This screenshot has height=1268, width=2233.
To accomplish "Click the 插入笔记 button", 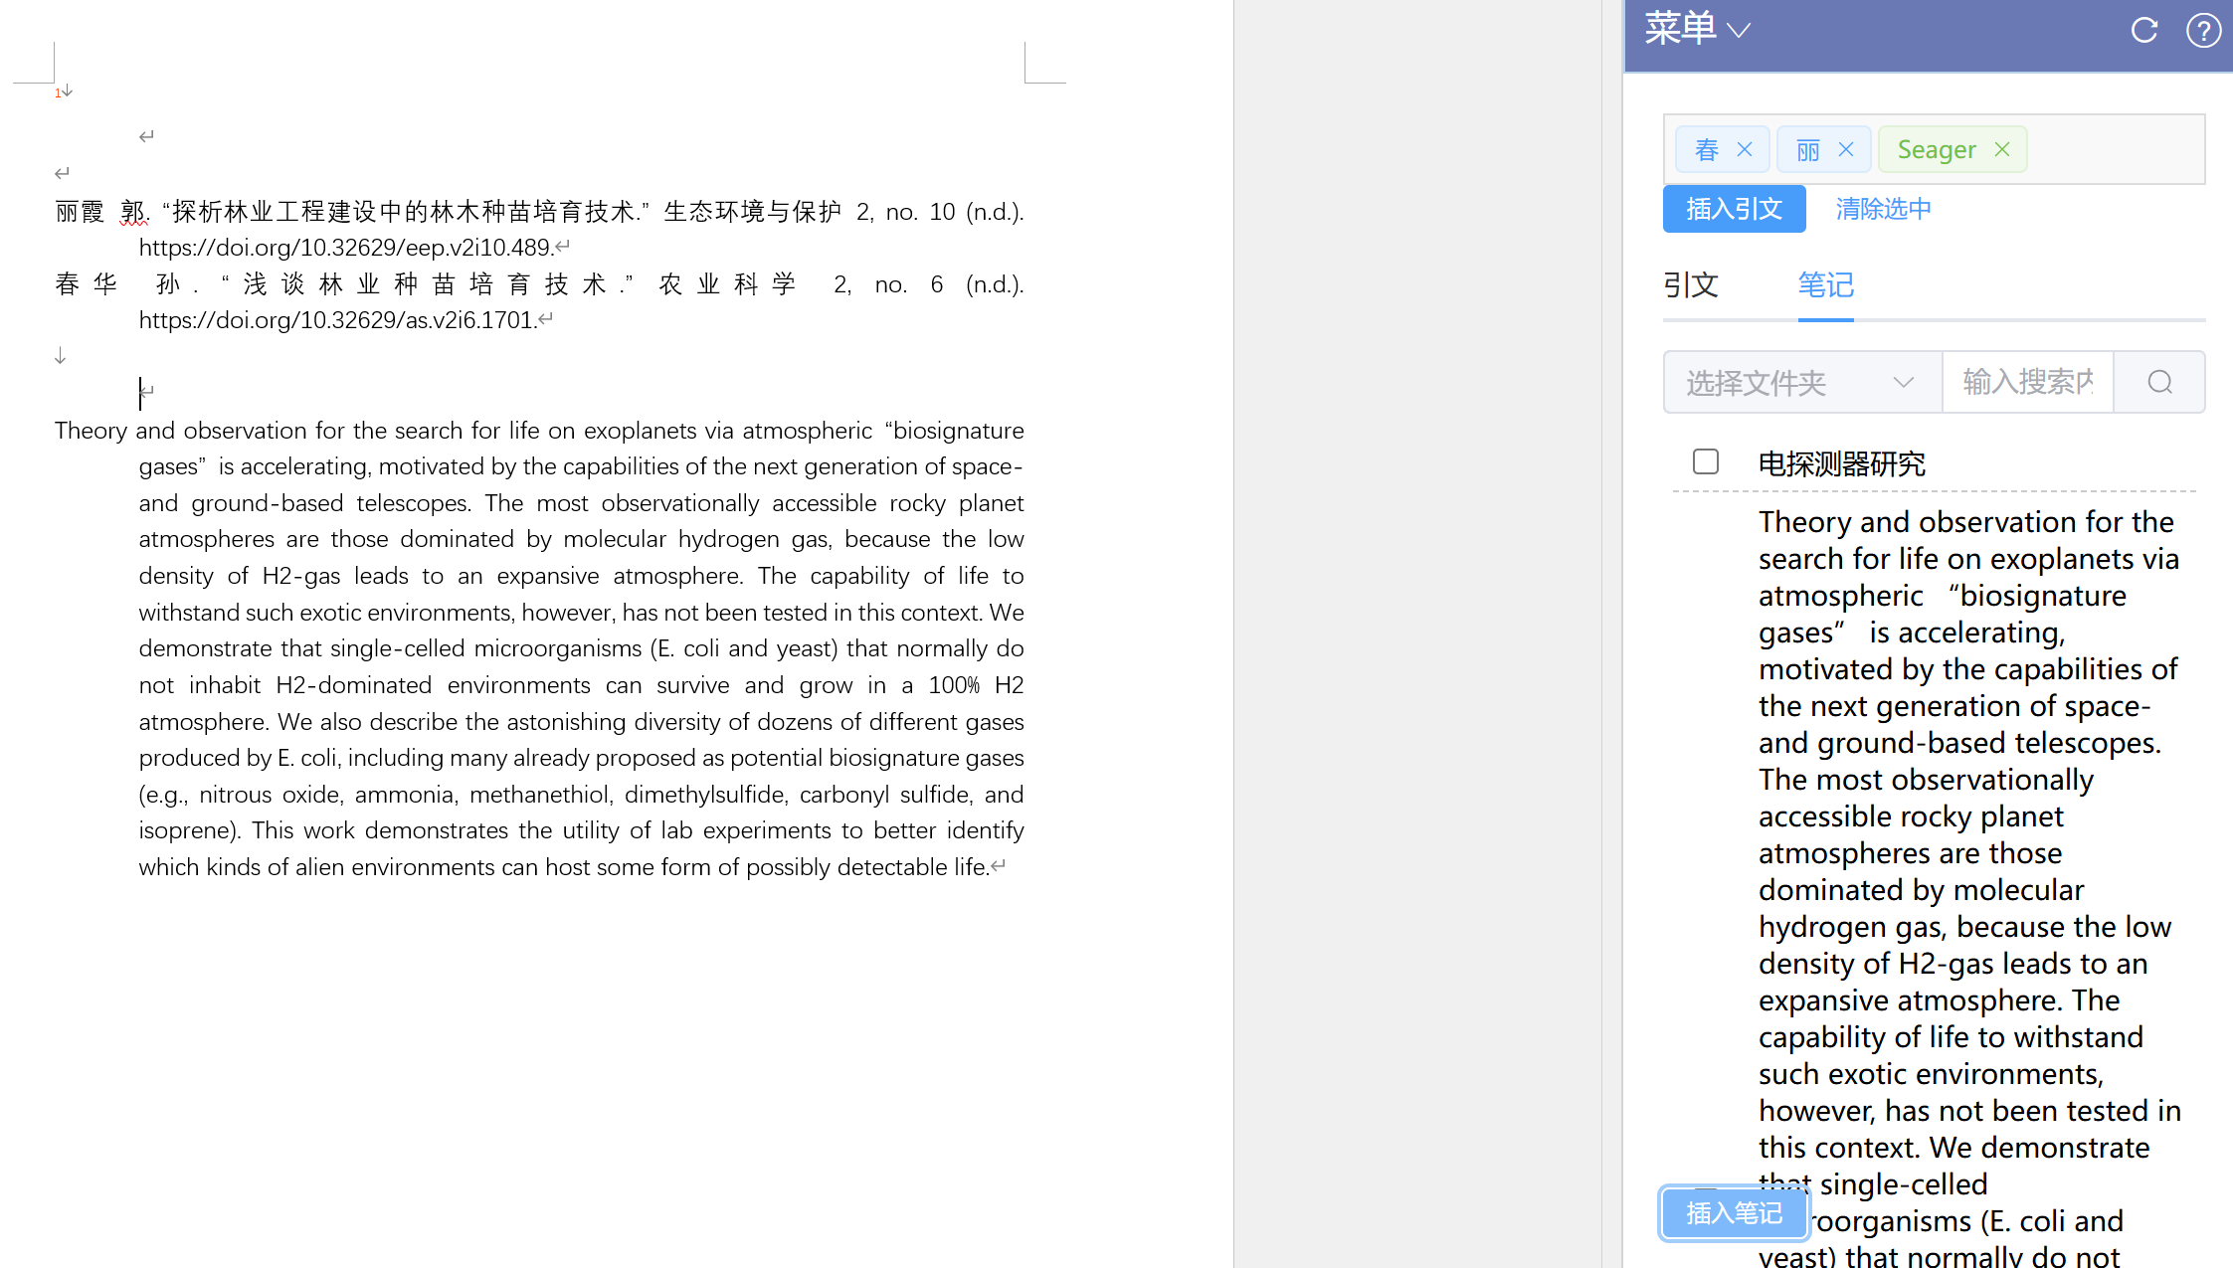I will point(1734,1213).
